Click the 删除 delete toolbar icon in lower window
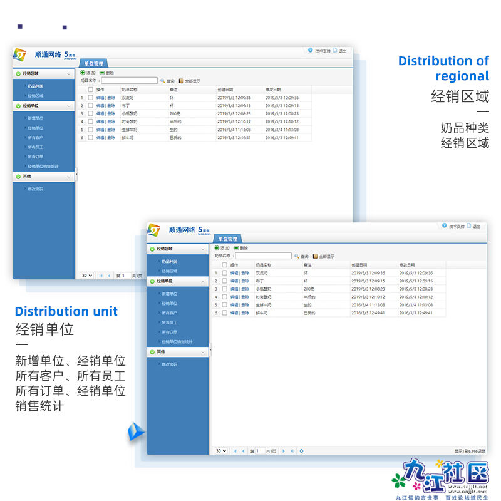501x501 pixels. pyautogui.click(x=236, y=248)
